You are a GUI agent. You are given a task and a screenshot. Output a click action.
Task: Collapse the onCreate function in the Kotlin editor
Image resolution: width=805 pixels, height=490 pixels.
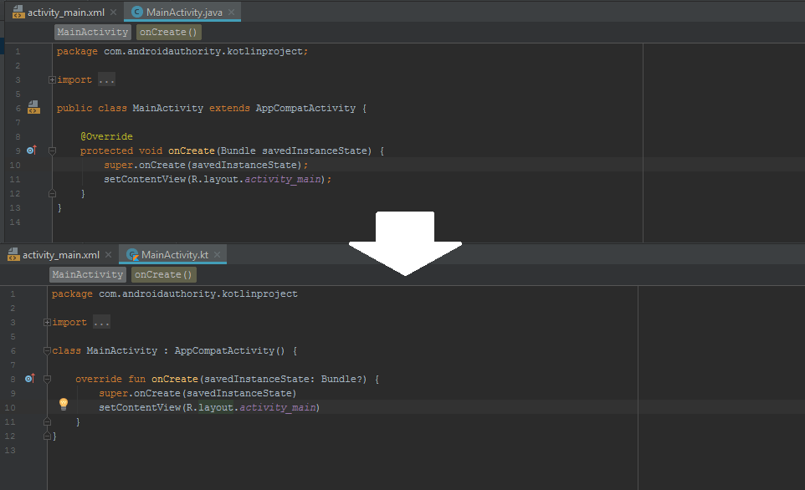pyautogui.click(x=47, y=378)
